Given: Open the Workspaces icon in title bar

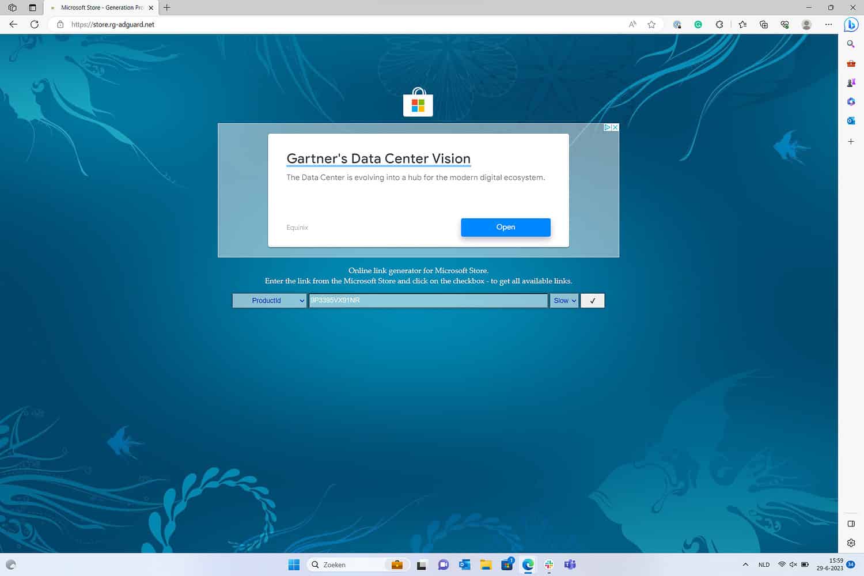Looking at the screenshot, I should (12, 7).
